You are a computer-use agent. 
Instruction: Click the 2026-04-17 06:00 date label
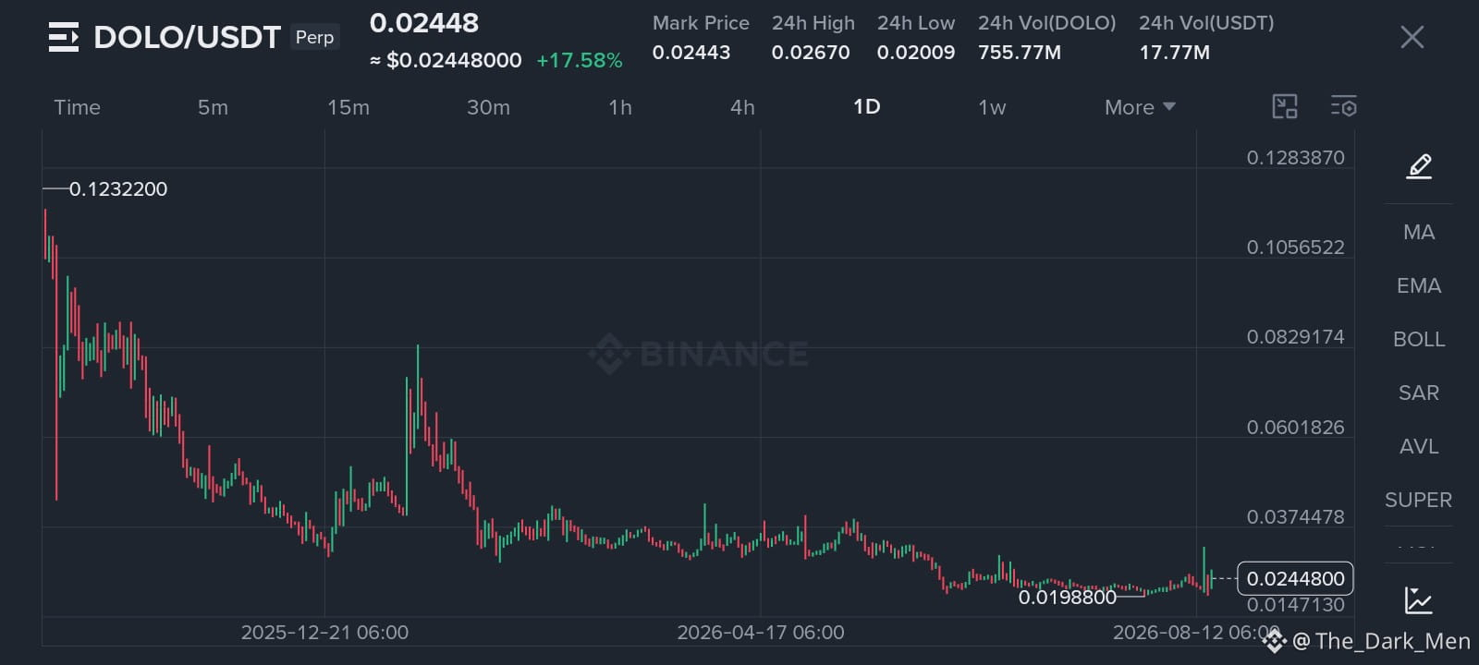[761, 633]
